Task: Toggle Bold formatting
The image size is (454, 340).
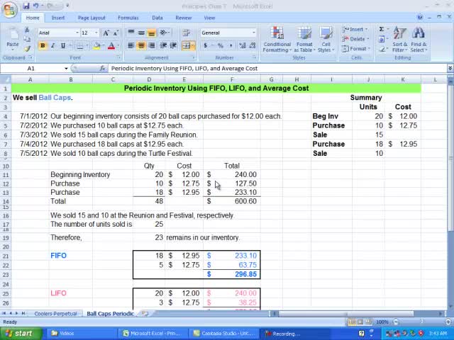Action: point(43,46)
